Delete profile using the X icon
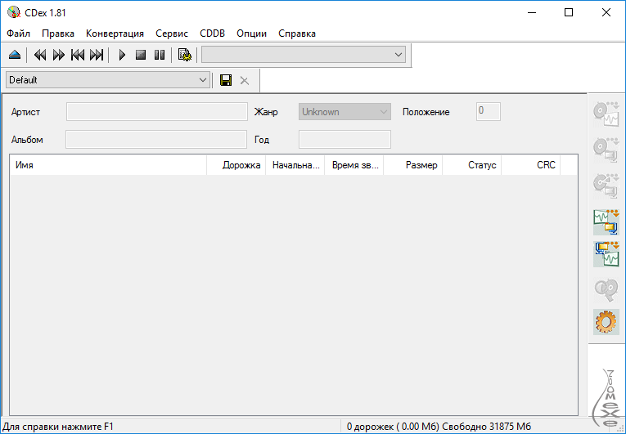This screenshot has width=626, height=434. coord(244,80)
